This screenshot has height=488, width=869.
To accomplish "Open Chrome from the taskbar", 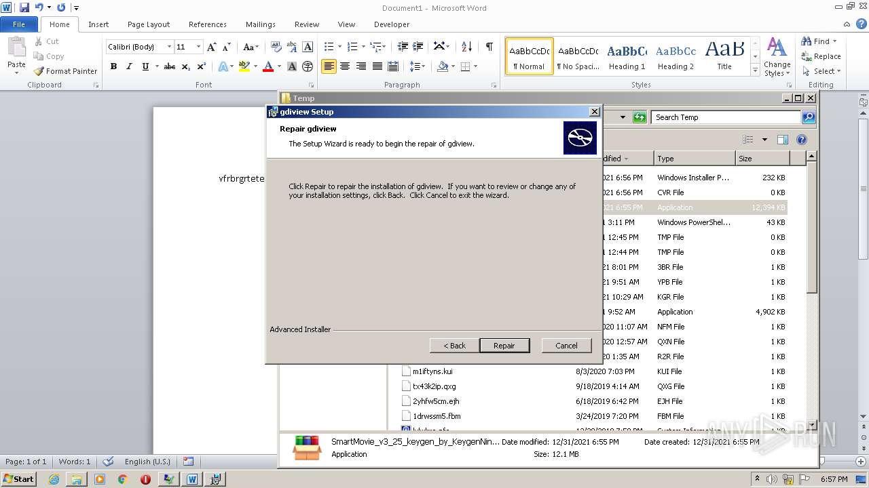I will 122,479.
